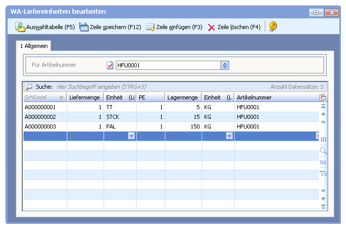Toggle the checkmark icon next to Artikelnummer field
This screenshot has width=346, height=229.
point(110,65)
